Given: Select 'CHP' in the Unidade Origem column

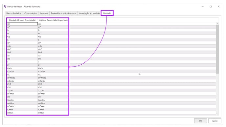Looking at the screenshot, I should tap(22, 84).
